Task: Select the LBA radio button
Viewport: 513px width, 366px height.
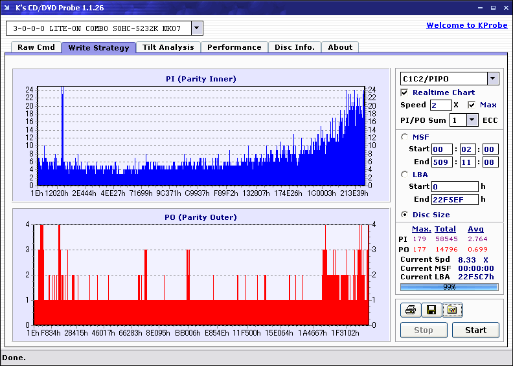Action: pyautogui.click(x=405, y=174)
